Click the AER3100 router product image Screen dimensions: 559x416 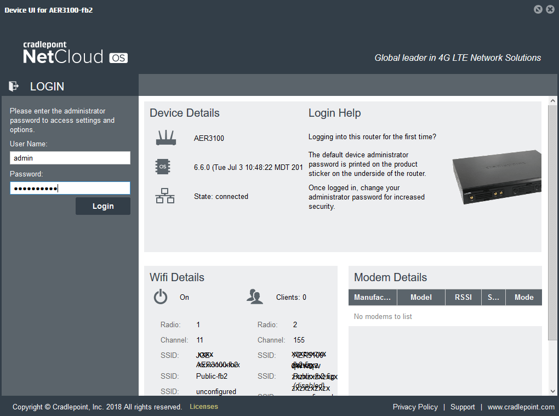[x=496, y=175]
